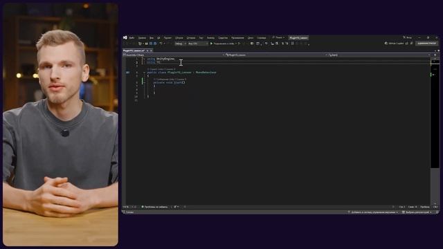This screenshot has height=249, width=443.
Task: Open the Тест menu
Action: (x=201, y=37)
